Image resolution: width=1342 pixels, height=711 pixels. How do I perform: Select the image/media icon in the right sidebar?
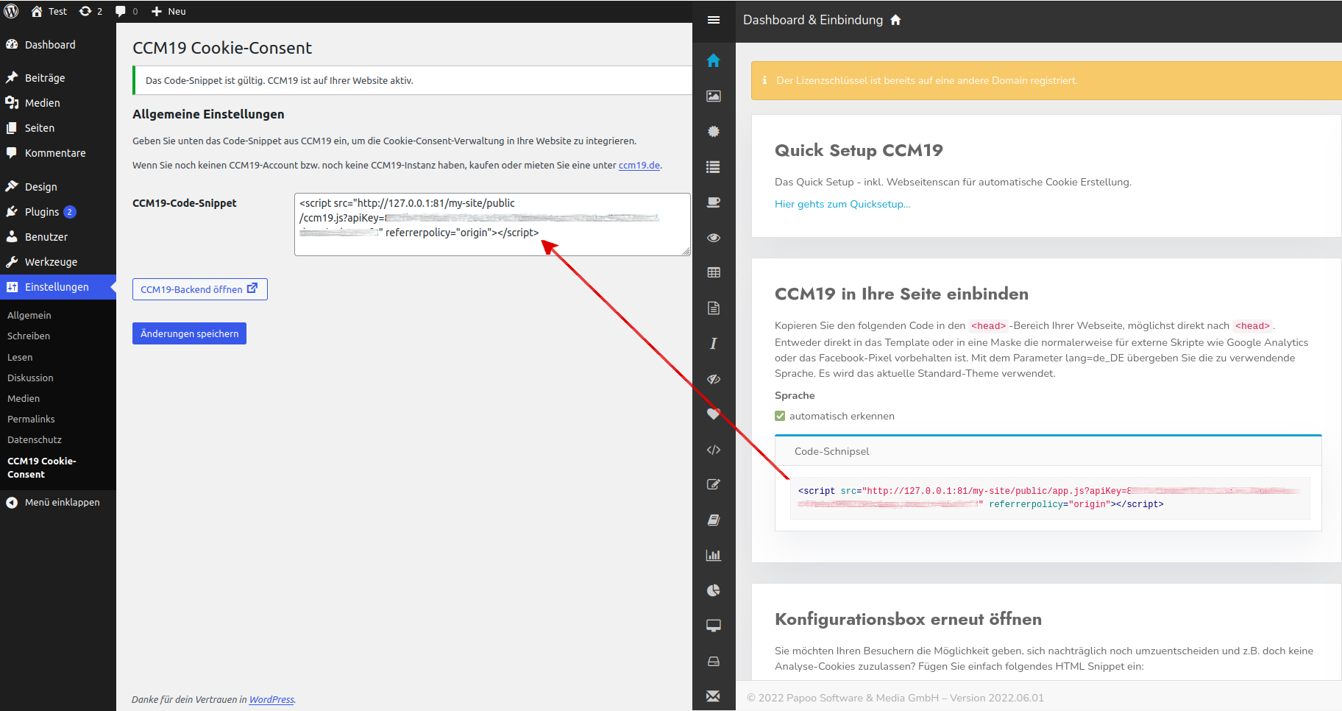point(713,96)
